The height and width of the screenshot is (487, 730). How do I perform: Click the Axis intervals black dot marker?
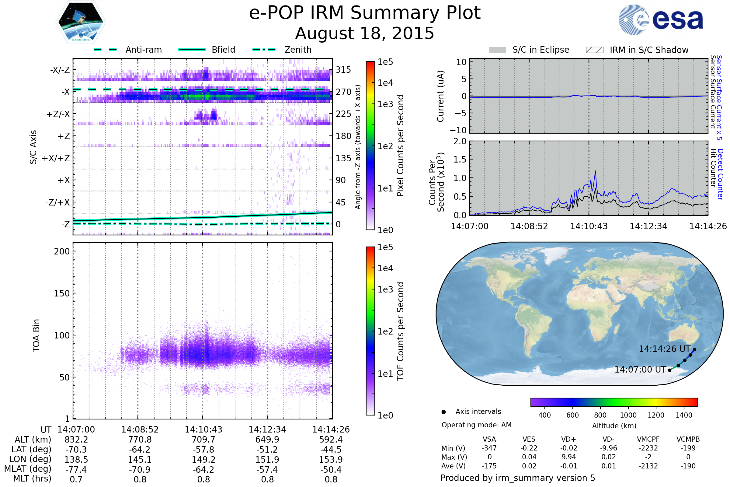point(443,412)
